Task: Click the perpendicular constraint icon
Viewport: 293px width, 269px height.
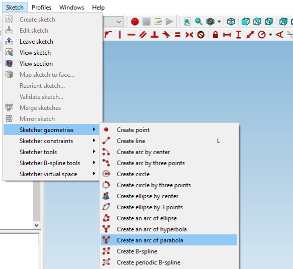Action: (x=154, y=35)
